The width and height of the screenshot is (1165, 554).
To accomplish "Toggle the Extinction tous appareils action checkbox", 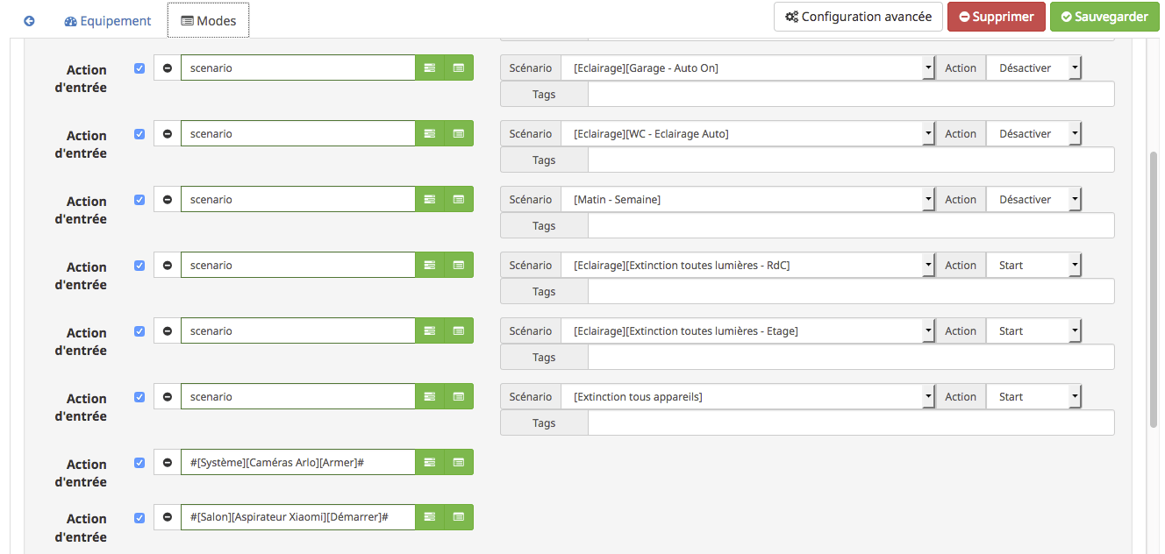I will pyautogui.click(x=139, y=396).
